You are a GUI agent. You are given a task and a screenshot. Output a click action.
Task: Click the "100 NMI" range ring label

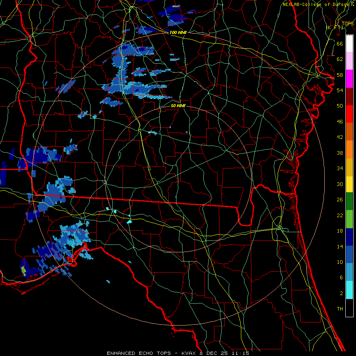coord(178,32)
